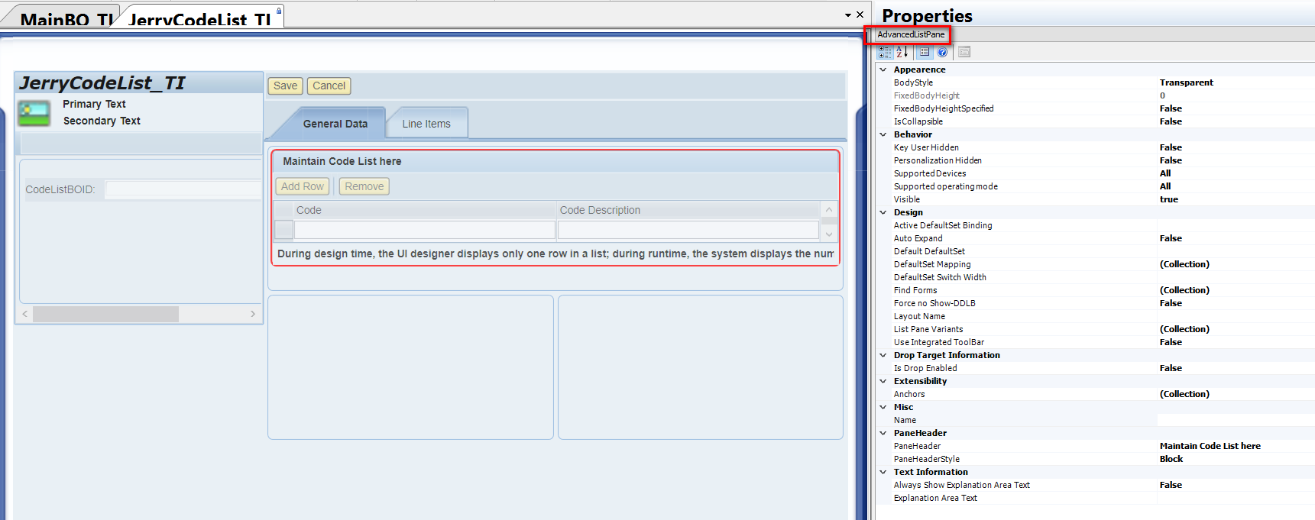Screen dimensions: 1315x520
Task: Select the IsCollapsible property False value
Action: coord(1171,121)
